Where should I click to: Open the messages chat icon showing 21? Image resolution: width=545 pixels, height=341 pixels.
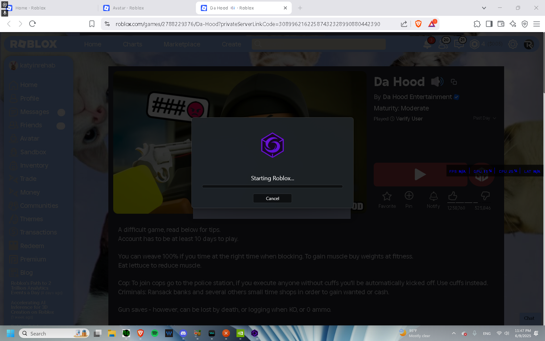[459, 44]
